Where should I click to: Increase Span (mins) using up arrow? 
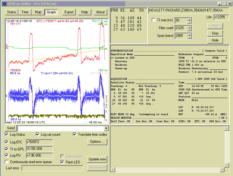click(189, 34)
